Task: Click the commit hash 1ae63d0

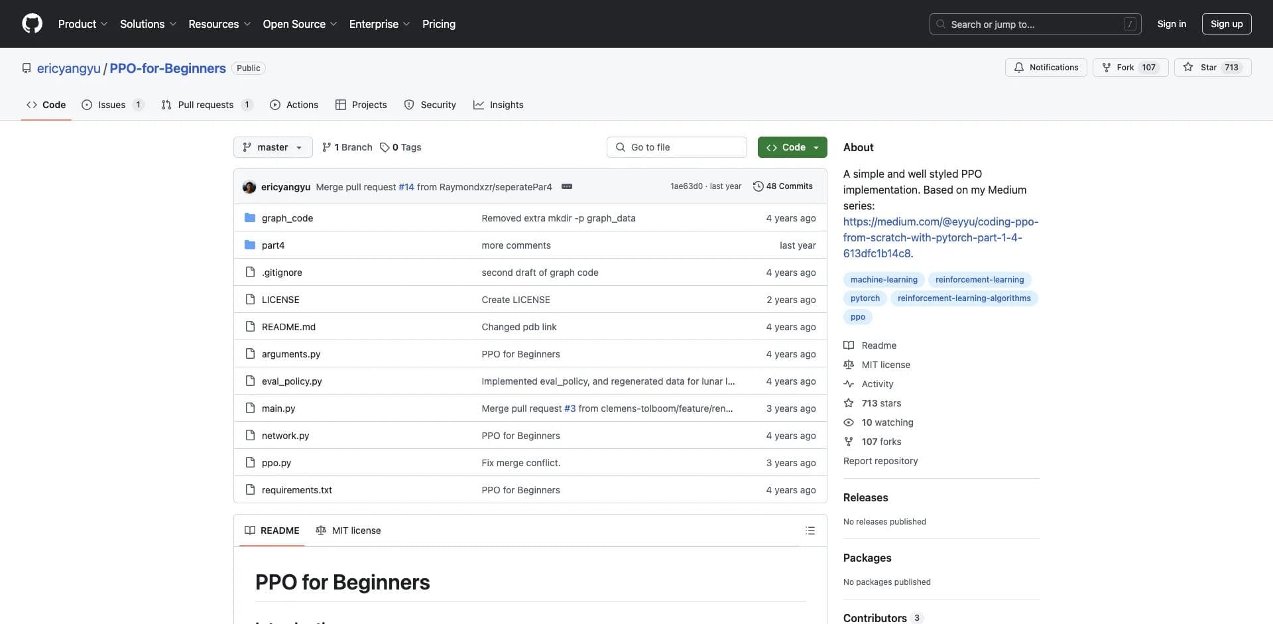Action: [x=686, y=186]
